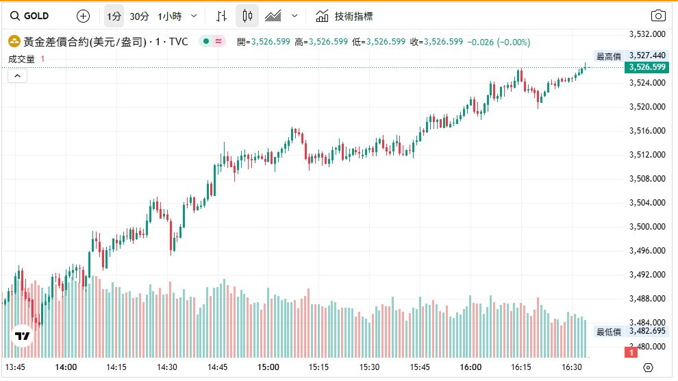Select the 1分 timeframe

[114, 16]
